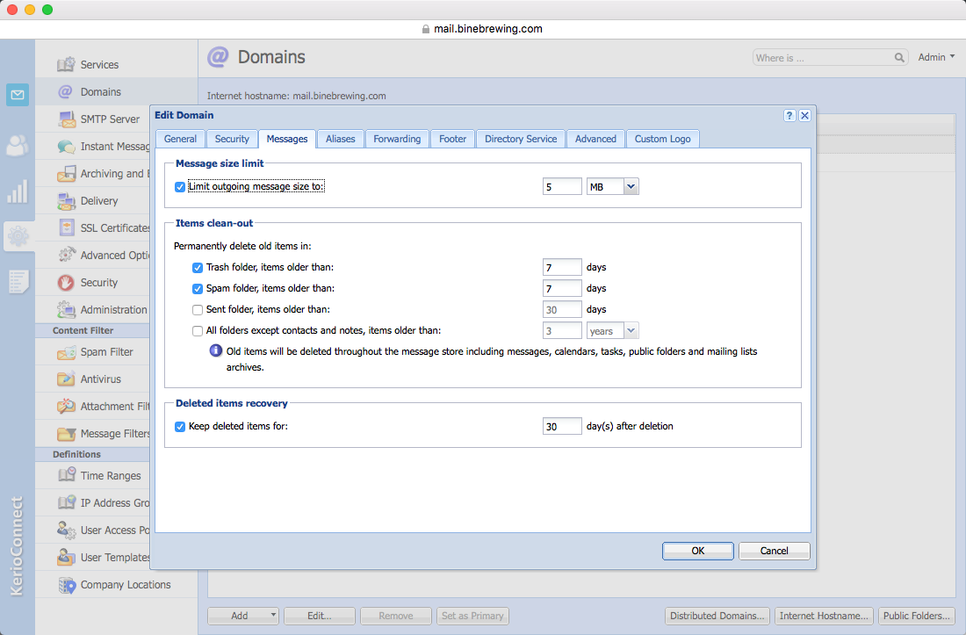Click the Company Locations icon

pyautogui.click(x=66, y=585)
